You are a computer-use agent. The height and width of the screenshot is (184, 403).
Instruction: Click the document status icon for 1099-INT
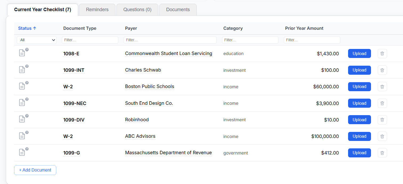22,70
